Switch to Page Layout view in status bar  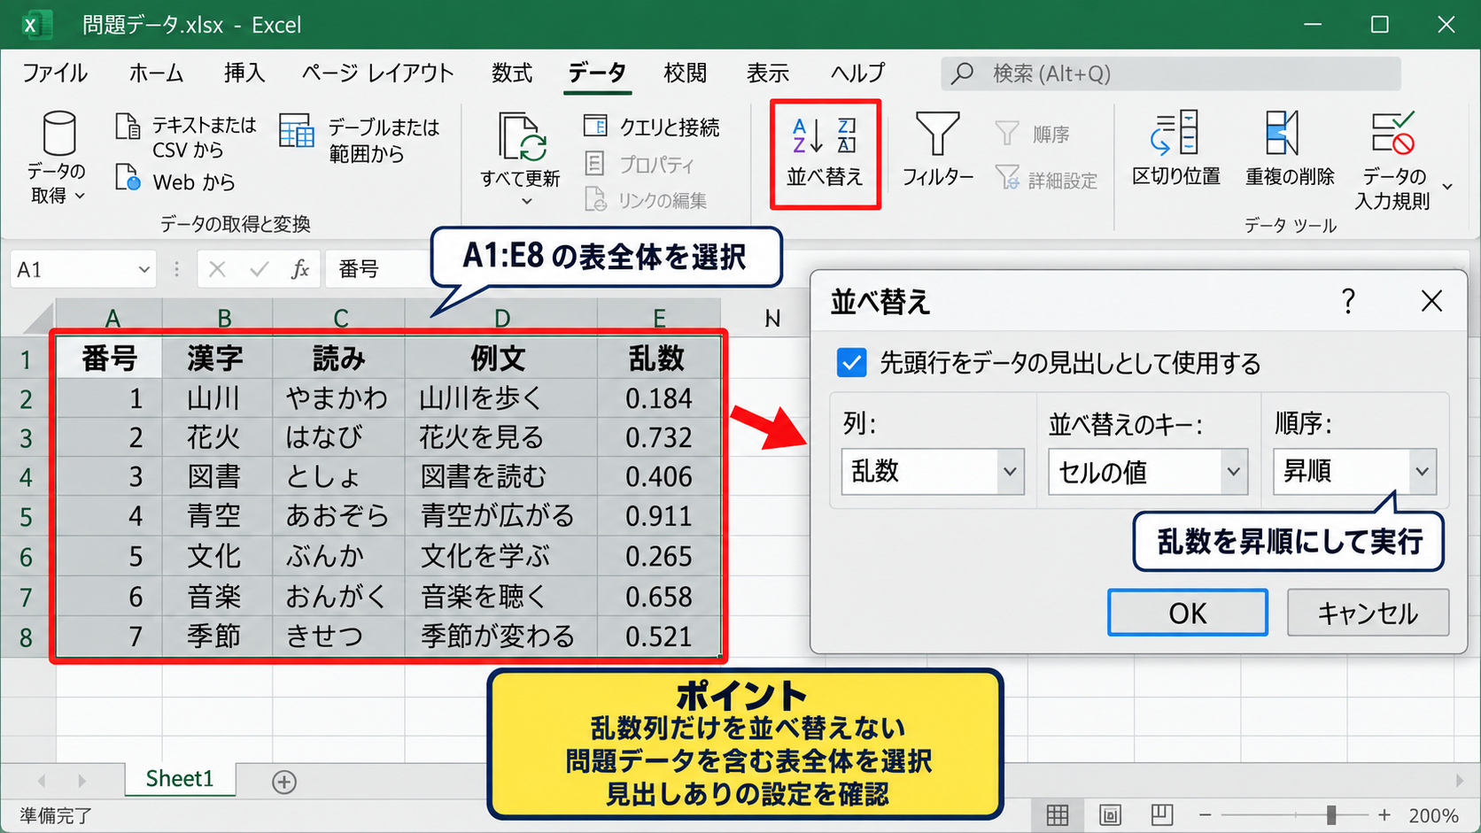tap(1110, 814)
